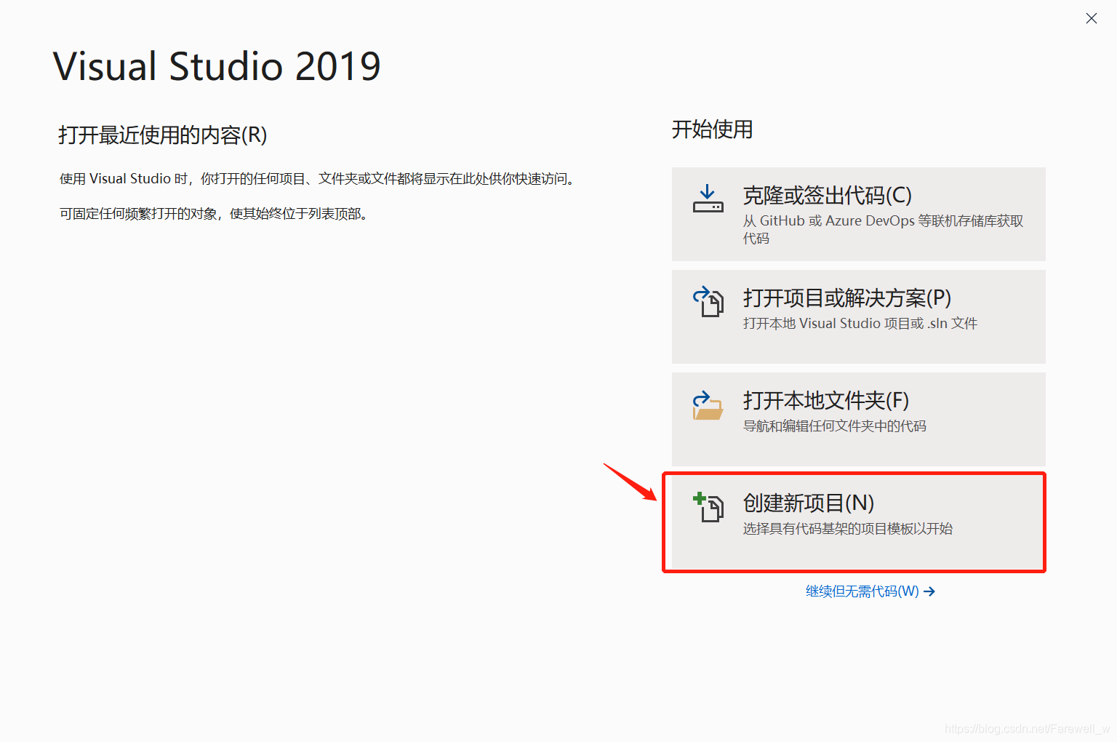Image resolution: width=1117 pixels, height=742 pixels.
Task: Click the sentence beginning 使用 Visual Studio 时
Action: (319, 179)
